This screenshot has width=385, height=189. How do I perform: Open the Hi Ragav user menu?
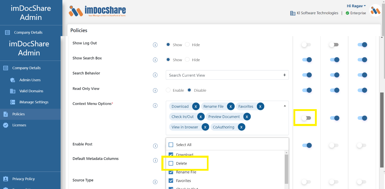tap(356, 6)
